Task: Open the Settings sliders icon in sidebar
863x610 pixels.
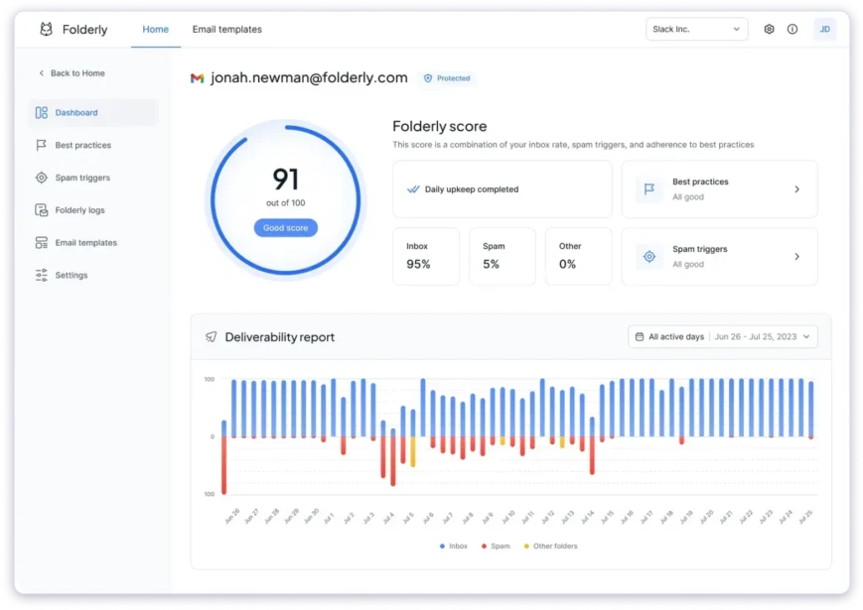Action: [42, 276]
